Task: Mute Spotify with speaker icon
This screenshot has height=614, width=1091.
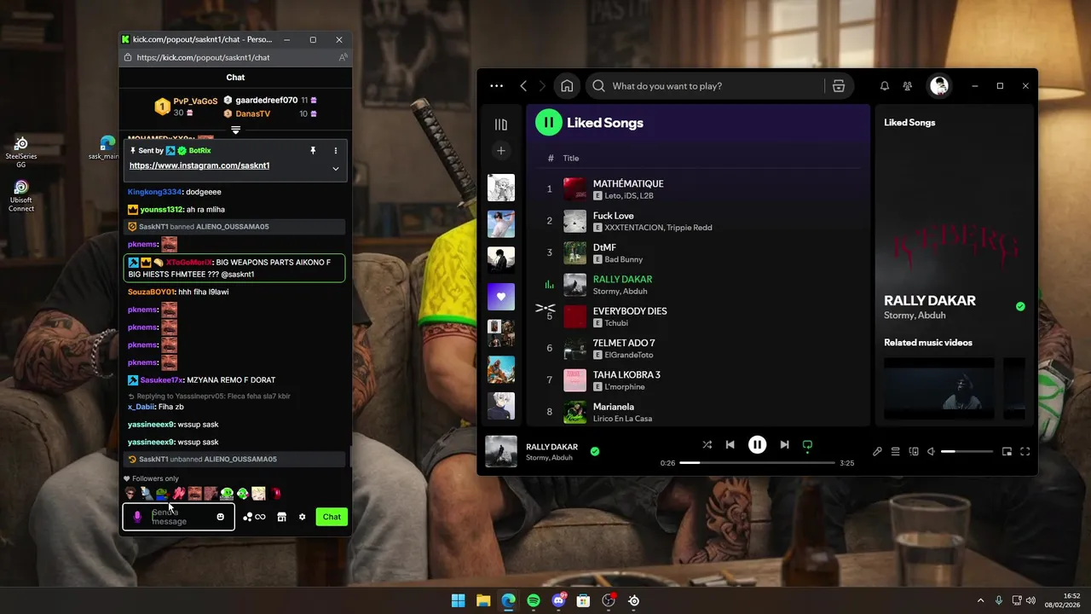Action: tap(931, 451)
